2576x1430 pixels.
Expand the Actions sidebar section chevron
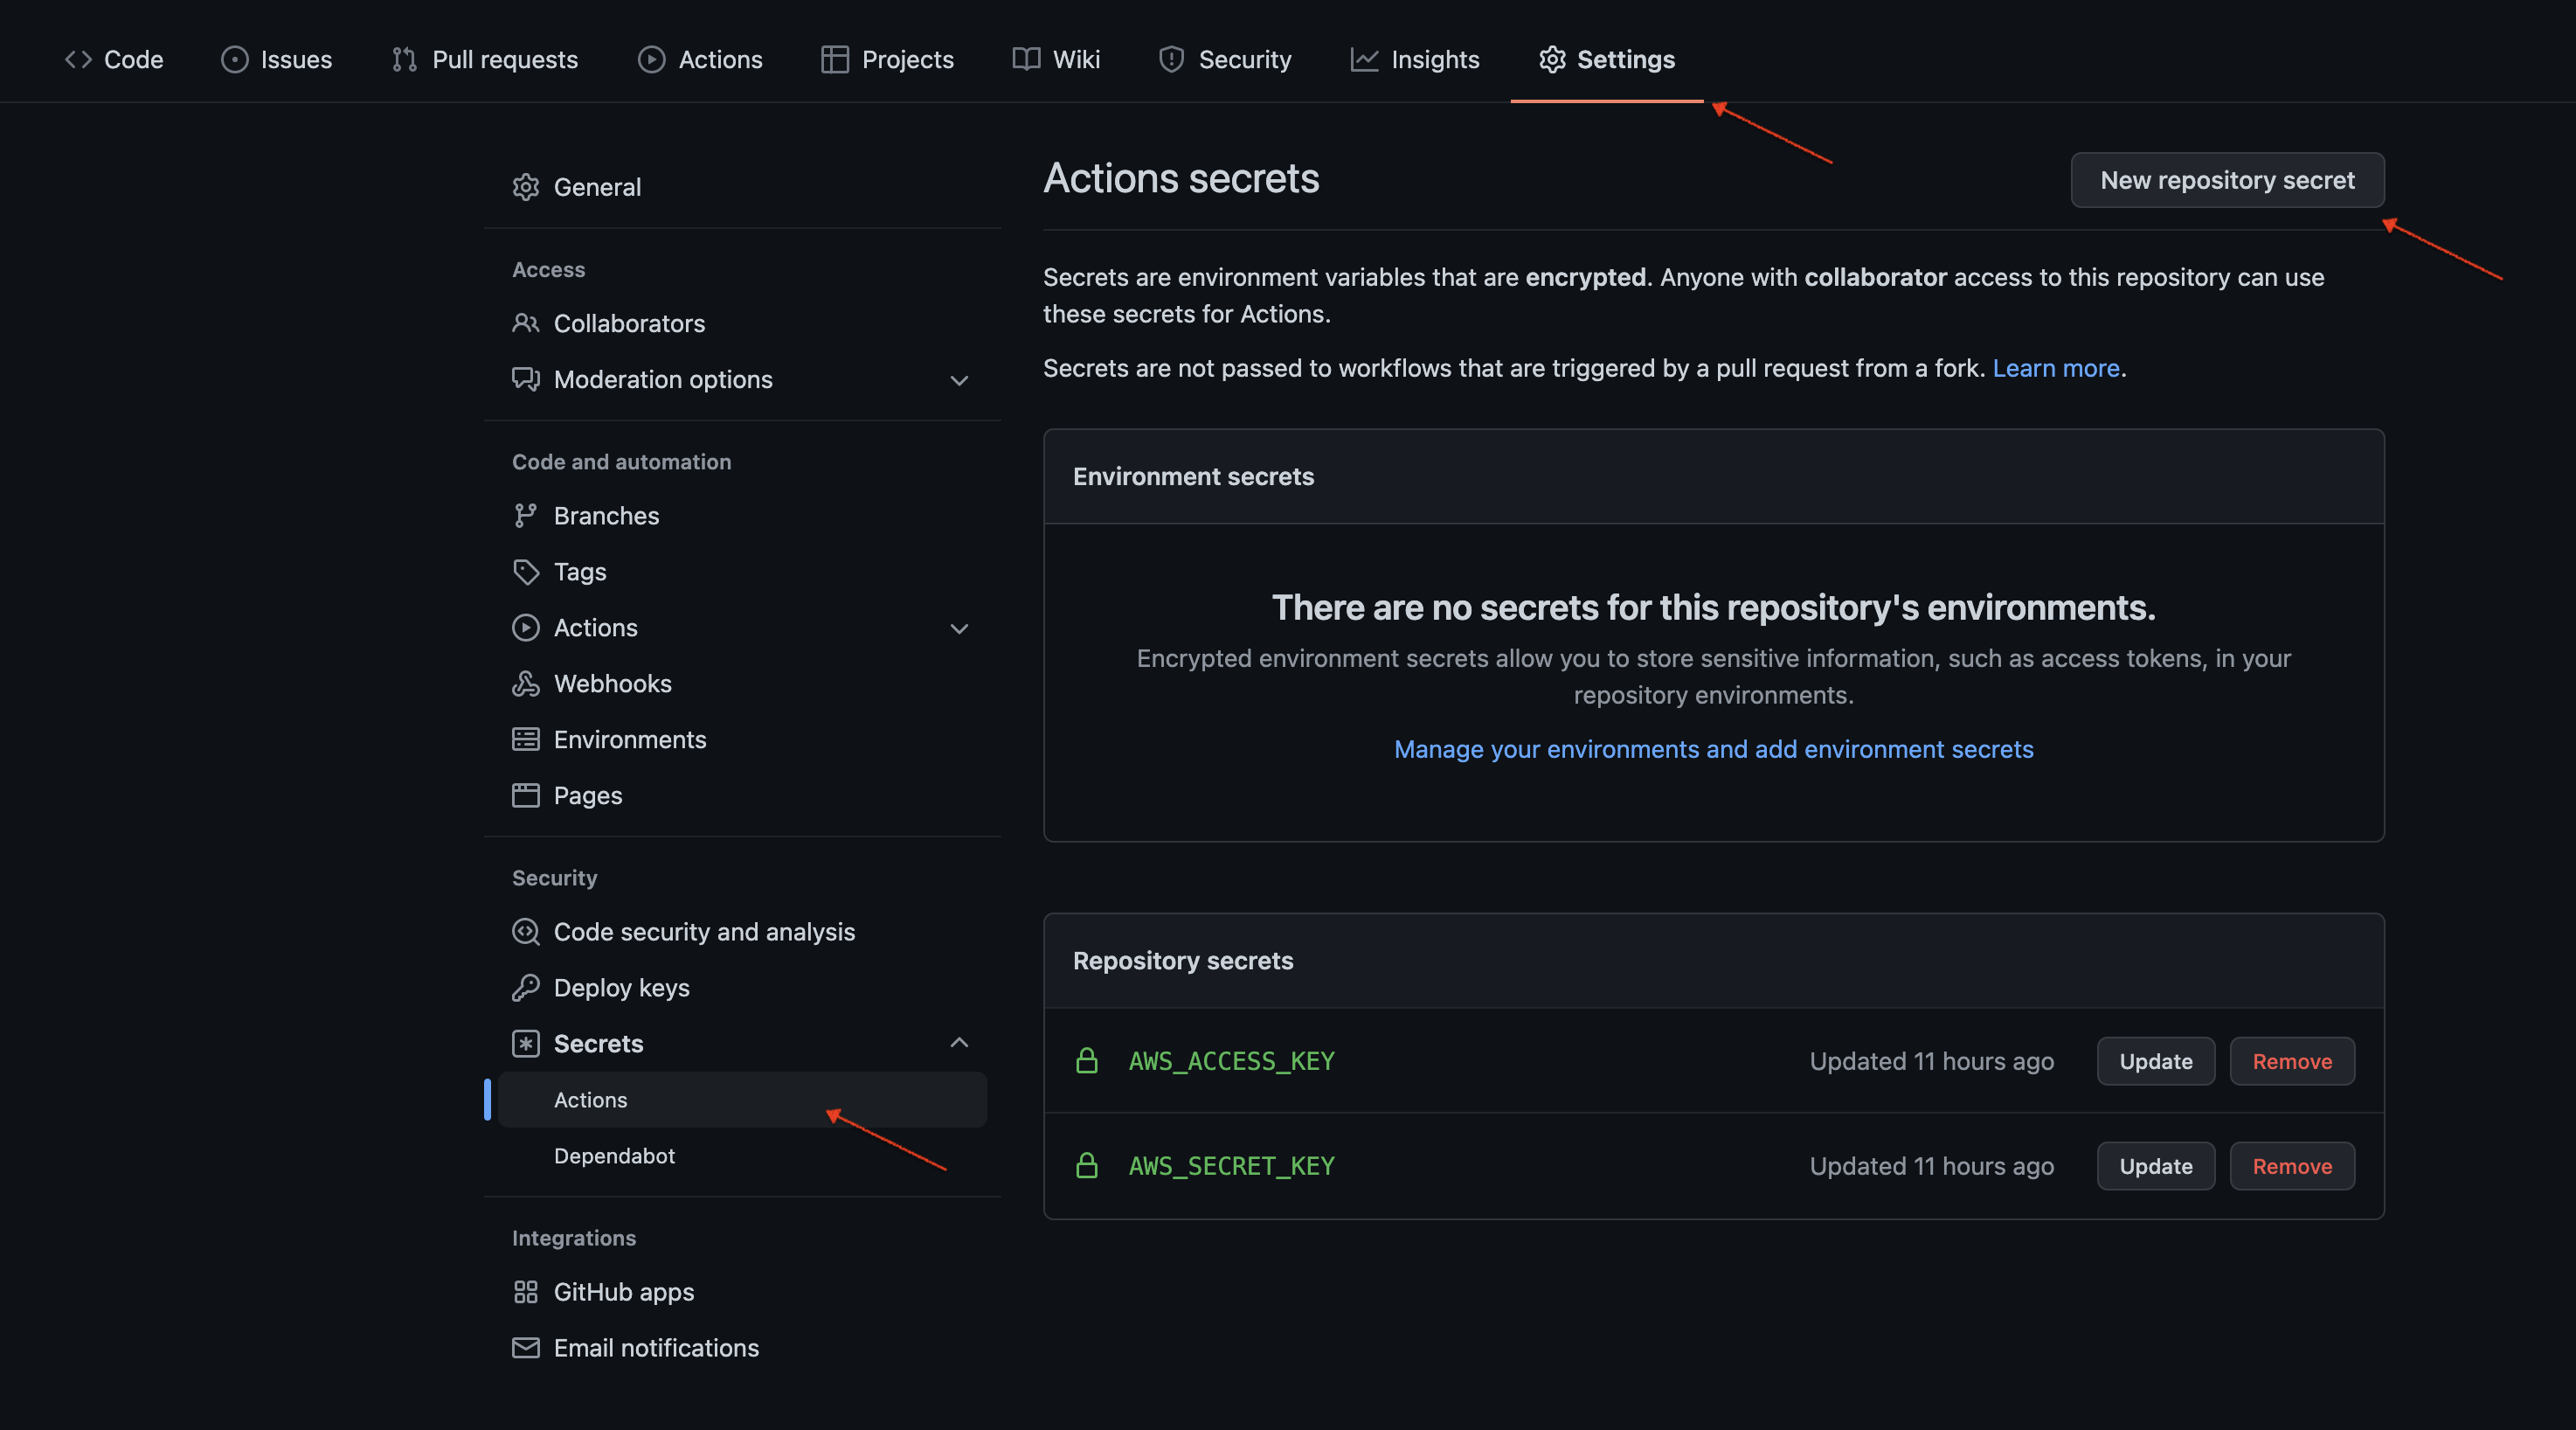pos(959,629)
